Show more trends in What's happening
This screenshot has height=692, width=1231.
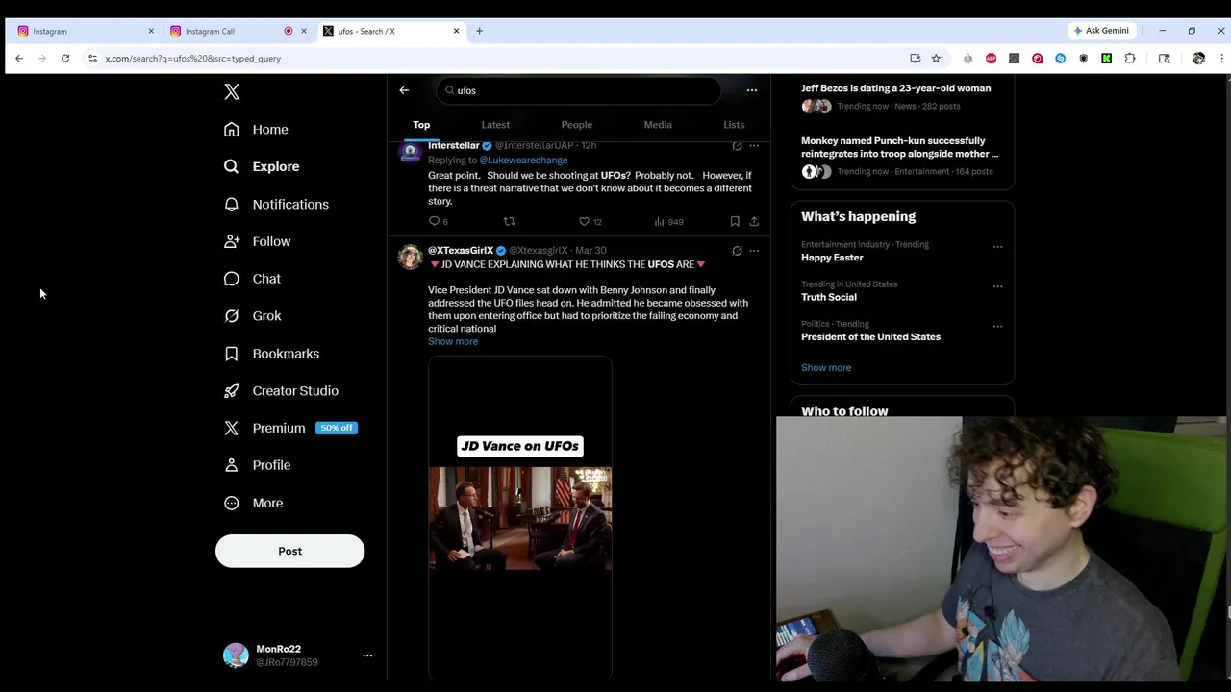click(x=826, y=367)
